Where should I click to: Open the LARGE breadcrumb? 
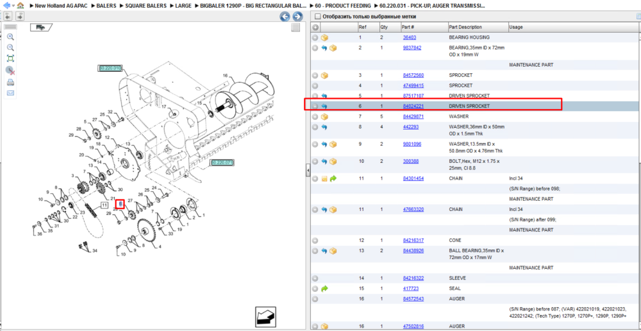183,6
